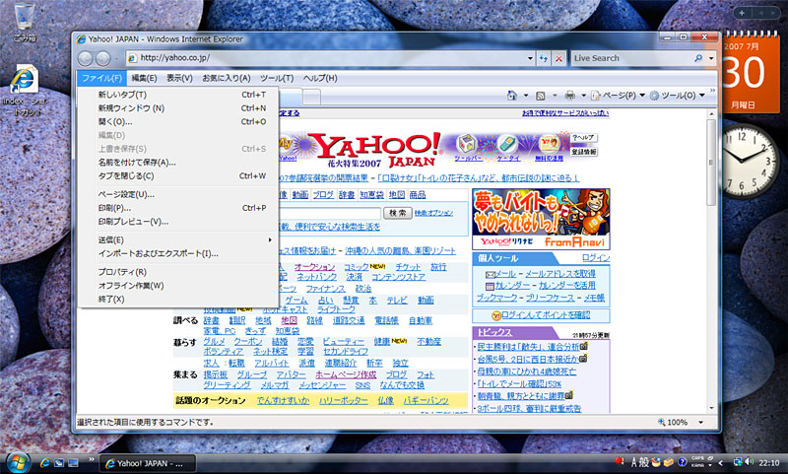Choose プロパティ(R) menu item

pos(178,271)
